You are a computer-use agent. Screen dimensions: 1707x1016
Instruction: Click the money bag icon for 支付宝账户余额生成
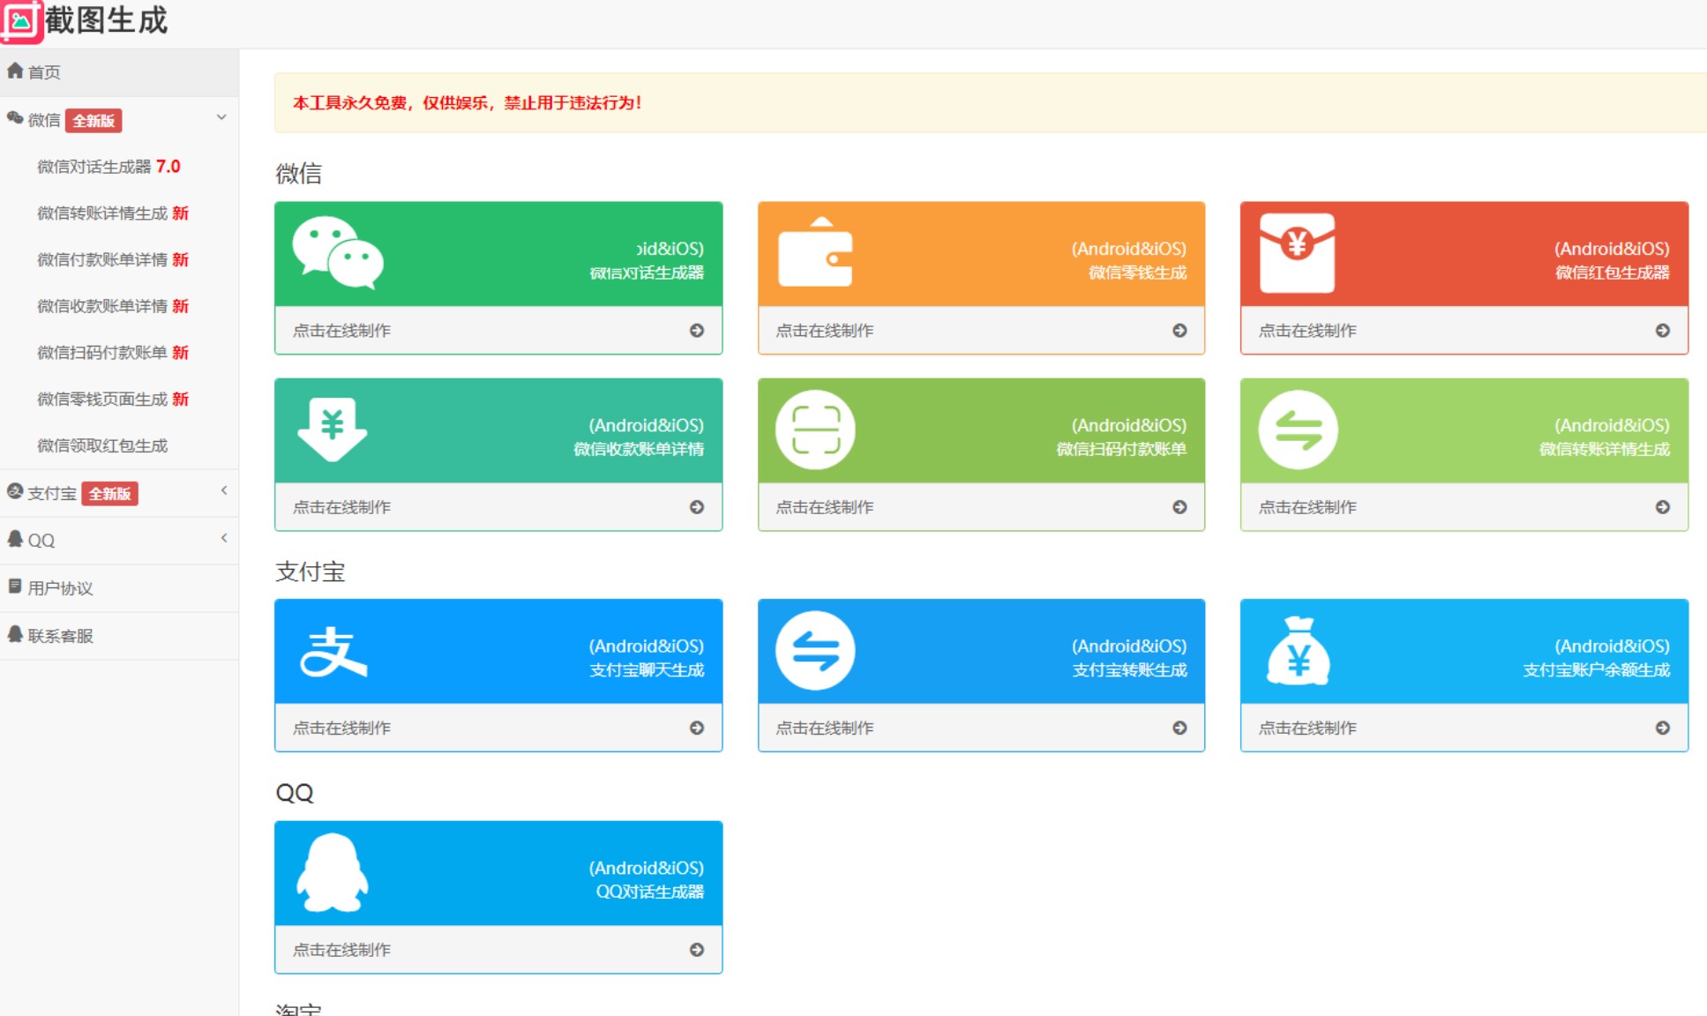(1298, 652)
